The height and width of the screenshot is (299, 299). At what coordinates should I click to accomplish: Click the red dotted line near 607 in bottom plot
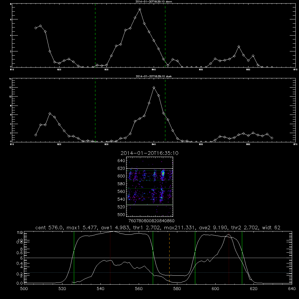coord(229,257)
